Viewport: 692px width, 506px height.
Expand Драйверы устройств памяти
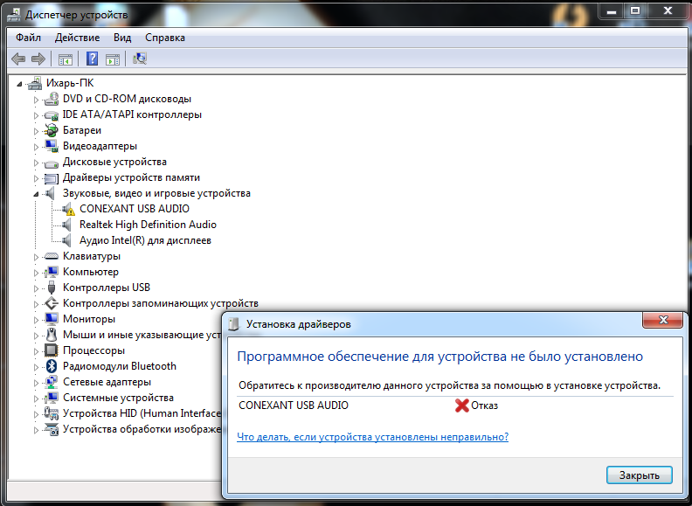(36, 178)
